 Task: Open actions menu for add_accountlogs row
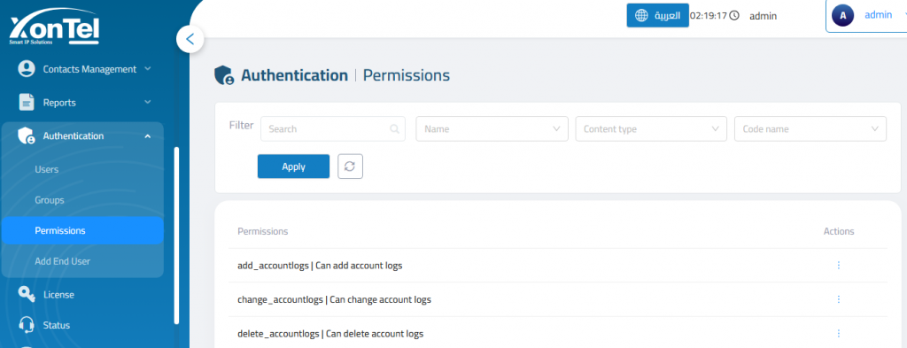[838, 266]
